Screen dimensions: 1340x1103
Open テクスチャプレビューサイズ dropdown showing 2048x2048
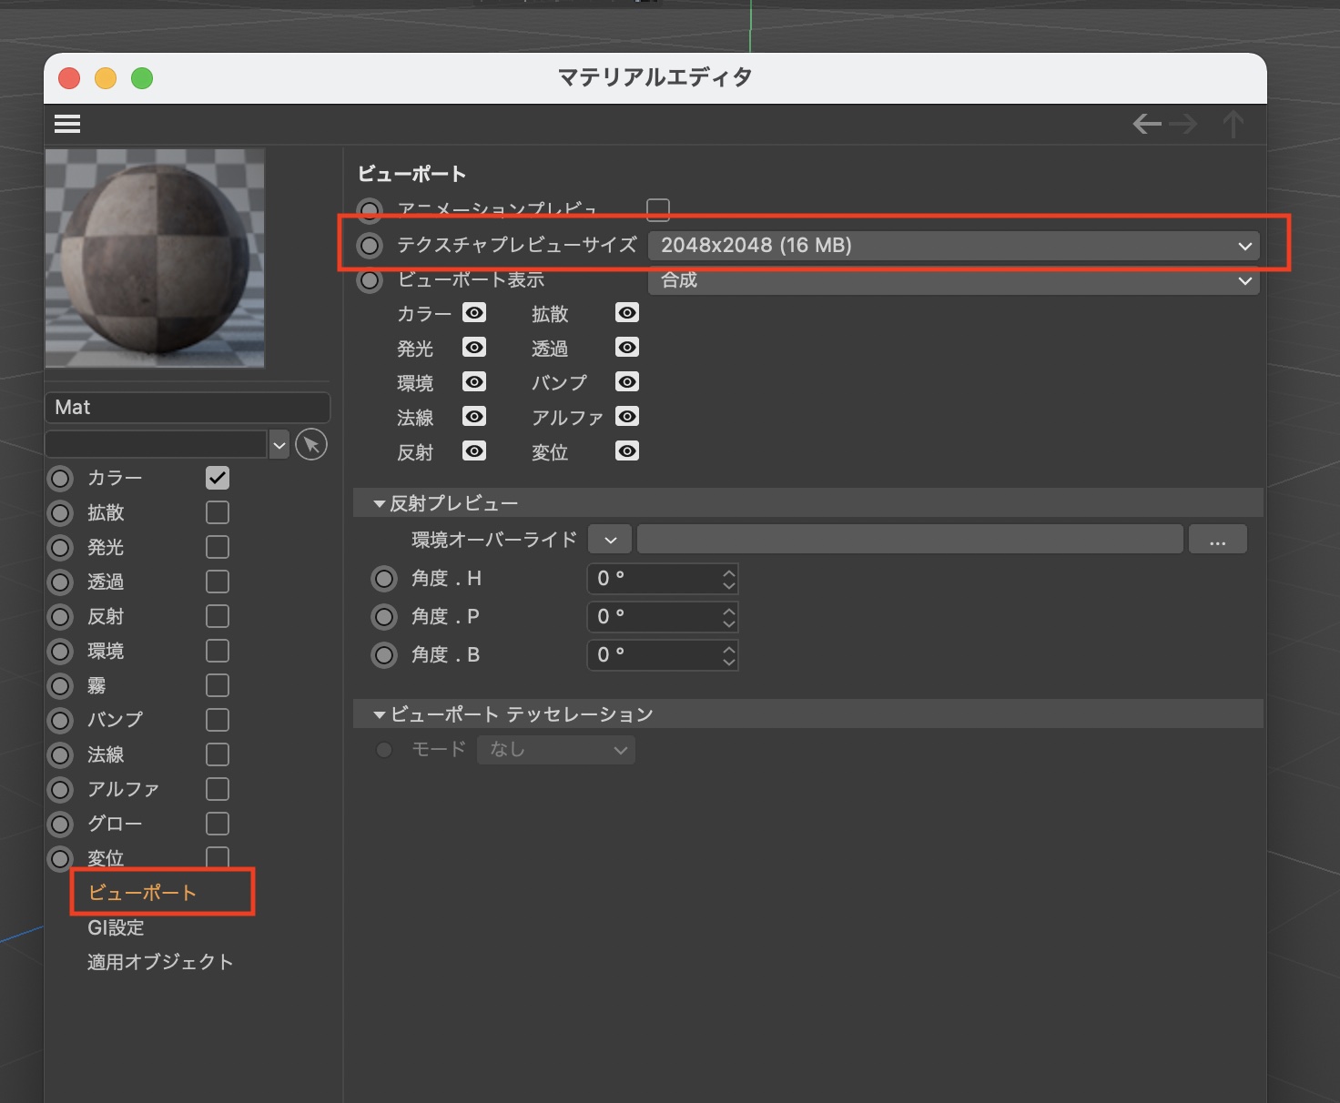(x=953, y=246)
